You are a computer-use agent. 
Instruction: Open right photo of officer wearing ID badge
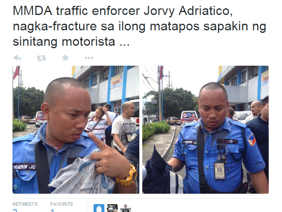205,130
